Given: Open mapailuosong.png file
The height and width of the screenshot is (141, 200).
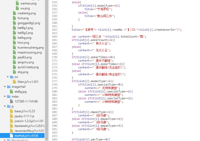Looking at the screenshot, I should [x=30, y=52].
